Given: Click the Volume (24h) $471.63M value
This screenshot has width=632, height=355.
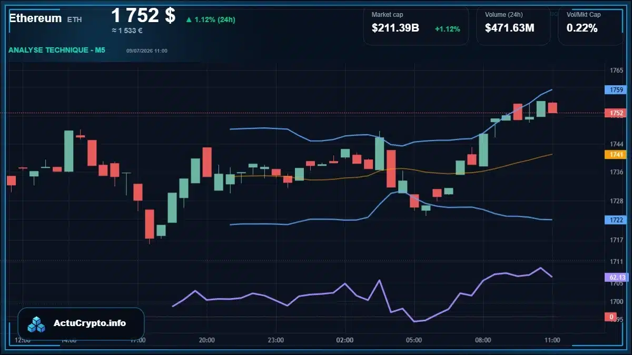Looking at the screenshot, I should pos(509,28).
